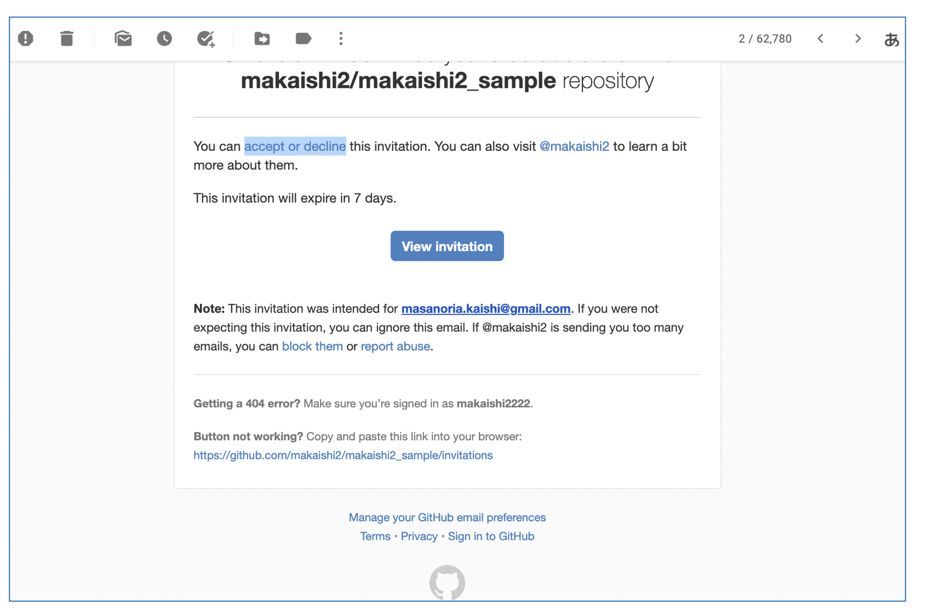Add this email to Tasks

coord(206,39)
